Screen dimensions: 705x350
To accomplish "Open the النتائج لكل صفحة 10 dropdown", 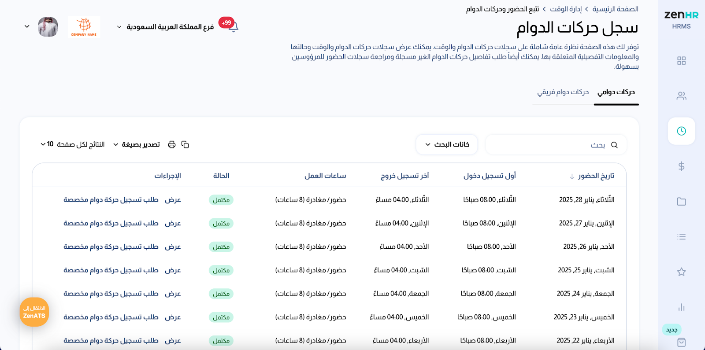I will 72,144.
